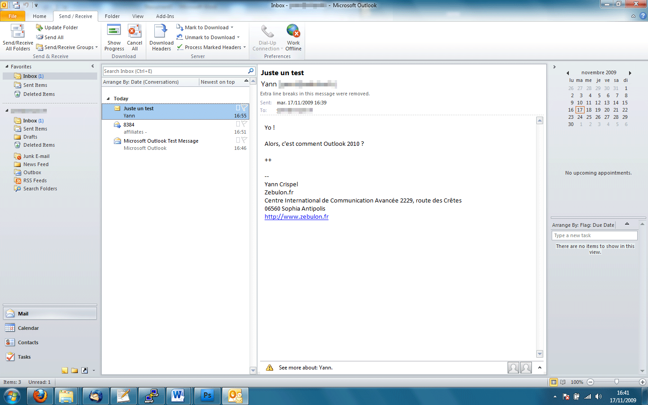Screen dimensions: 648x405
Task: Open Unmark to Download dropdown
Action: pos(238,37)
